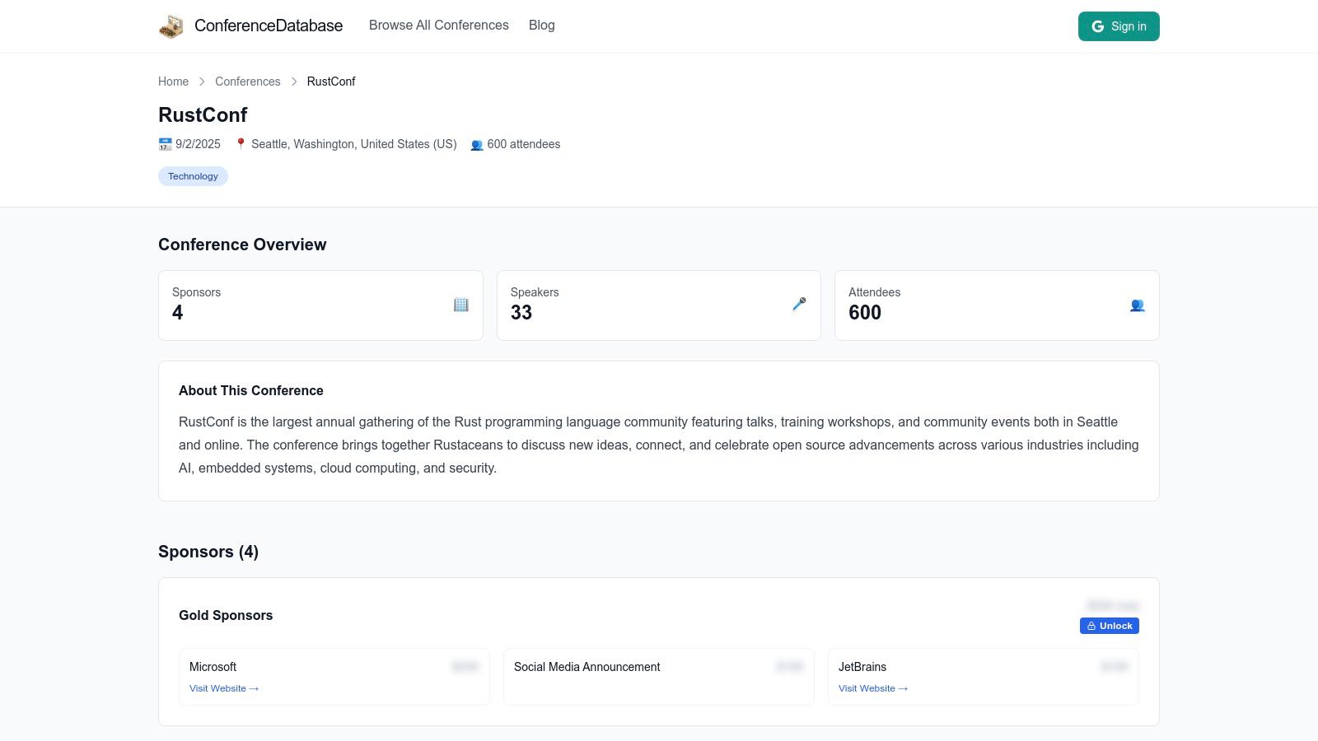Click the Google icon in Sign in button
Image resolution: width=1318 pixels, height=741 pixels.
pos(1097,26)
